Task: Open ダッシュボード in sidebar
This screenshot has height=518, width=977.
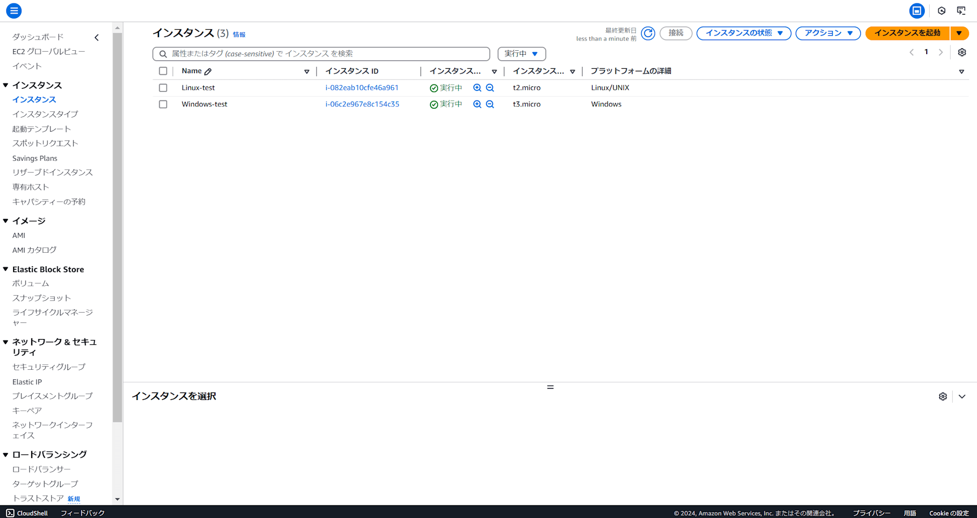Action: coord(38,37)
